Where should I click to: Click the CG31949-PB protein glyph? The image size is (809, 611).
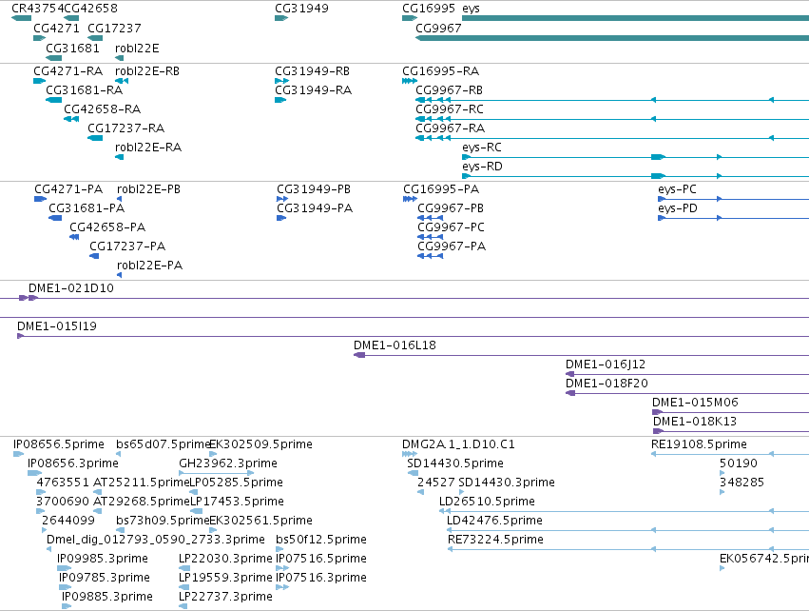click(x=282, y=199)
